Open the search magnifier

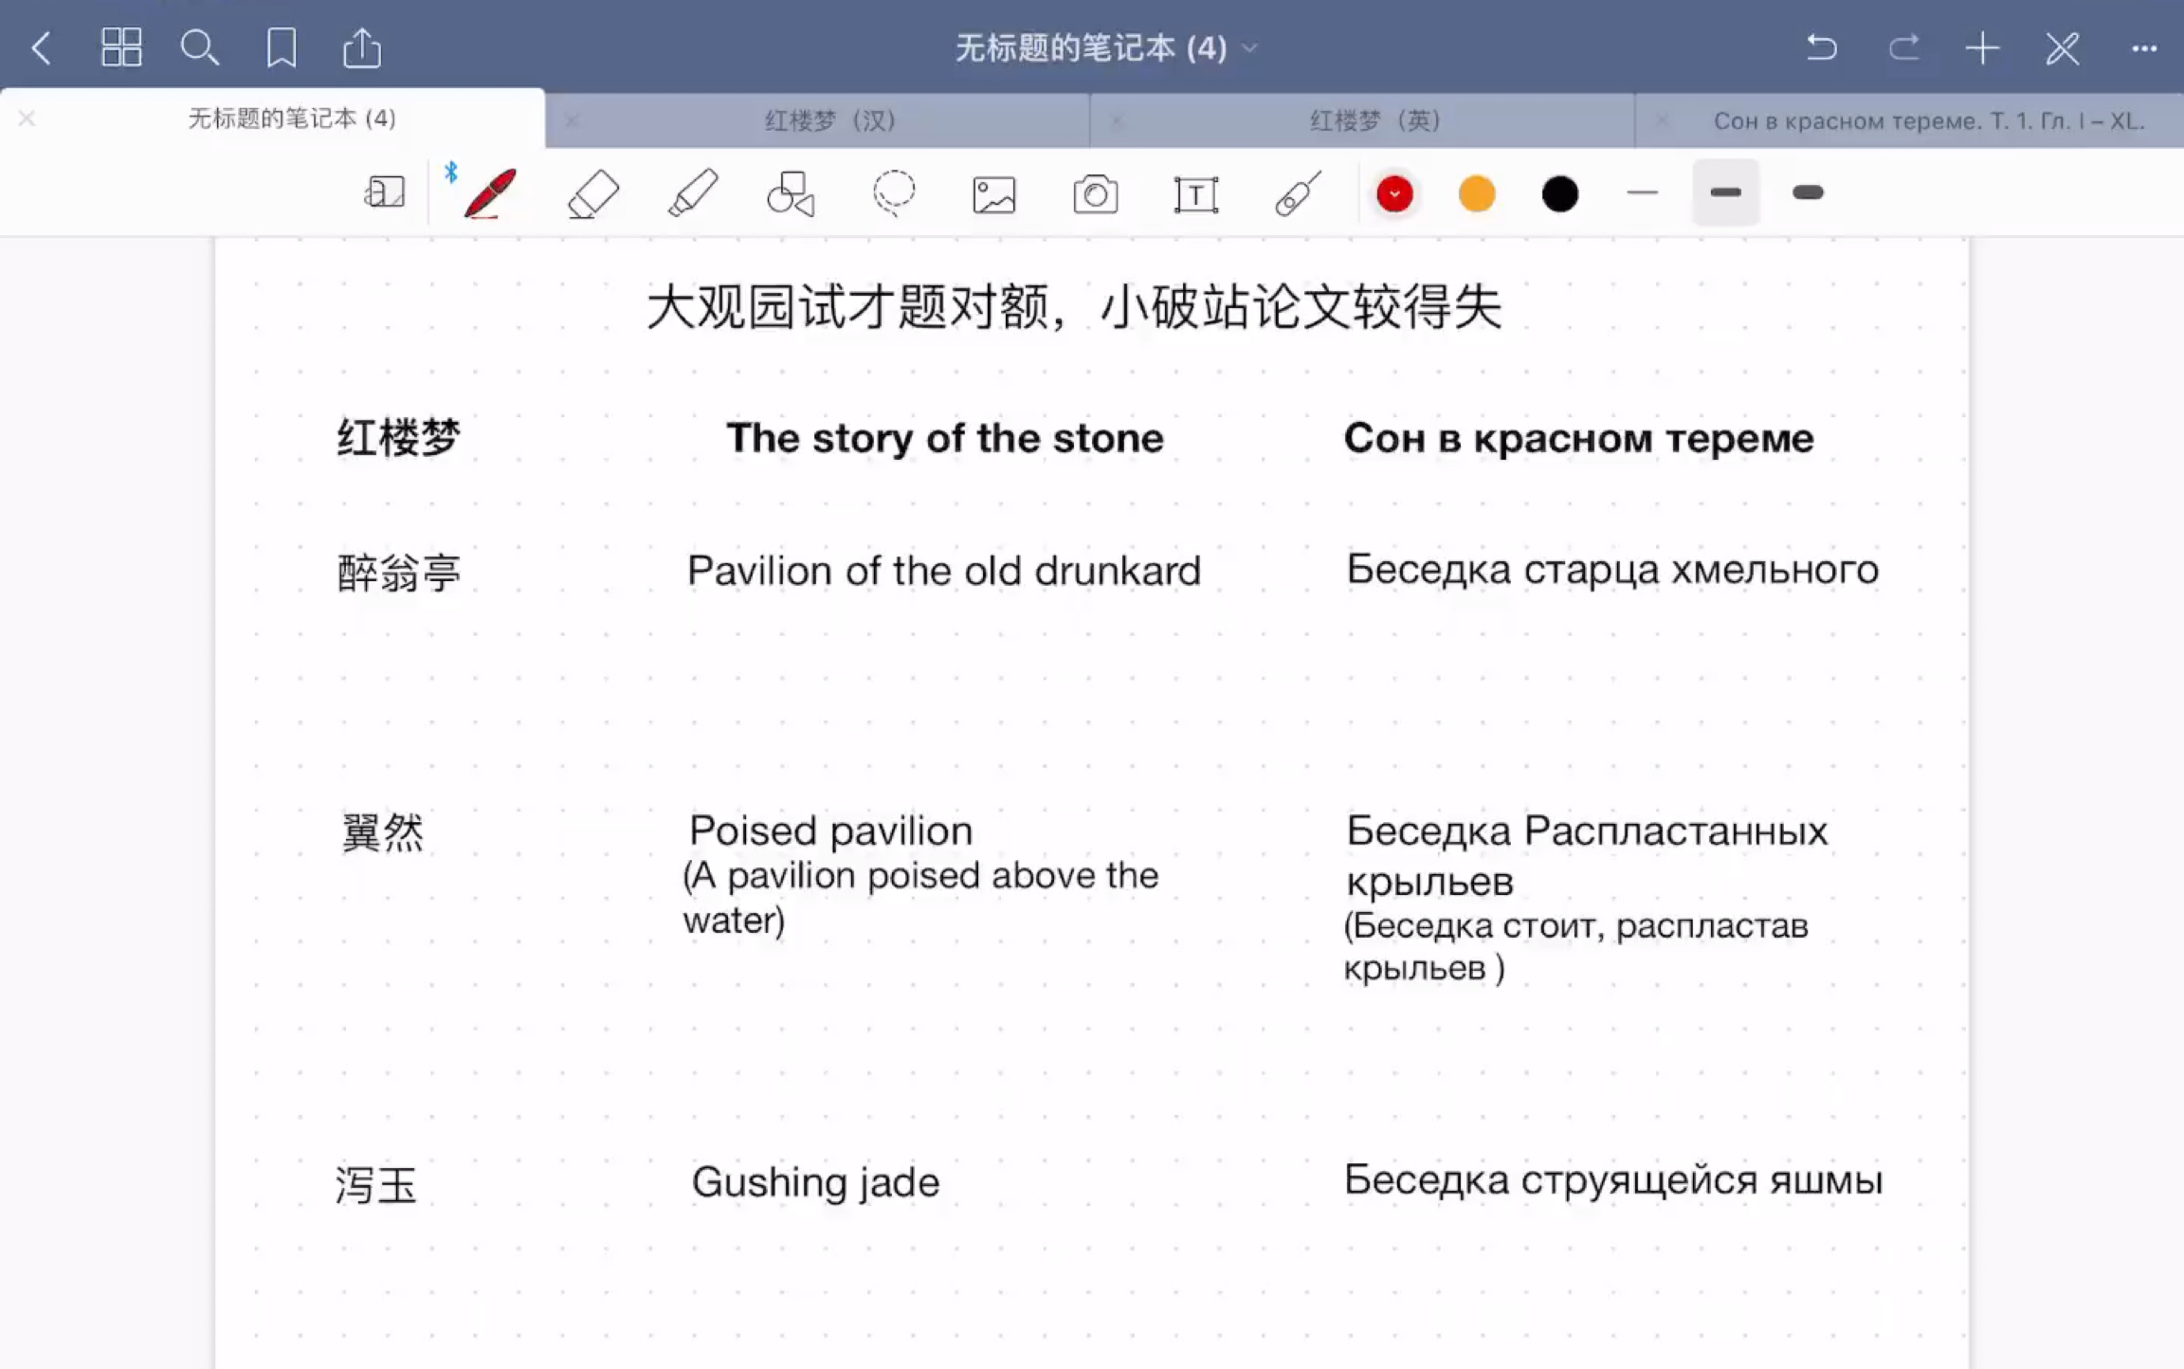[200, 47]
